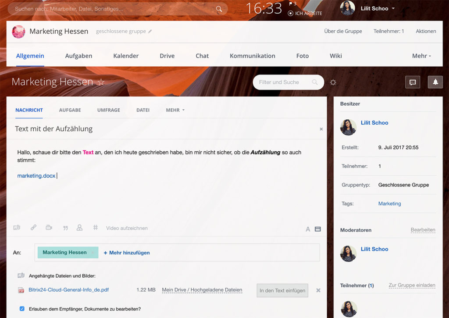
Task: Open group chat via speech bubble icon
Action: pyautogui.click(x=413, y=82)
